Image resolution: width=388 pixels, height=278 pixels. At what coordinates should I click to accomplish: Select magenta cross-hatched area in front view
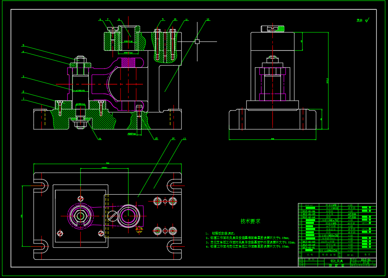tap(128, 63)
